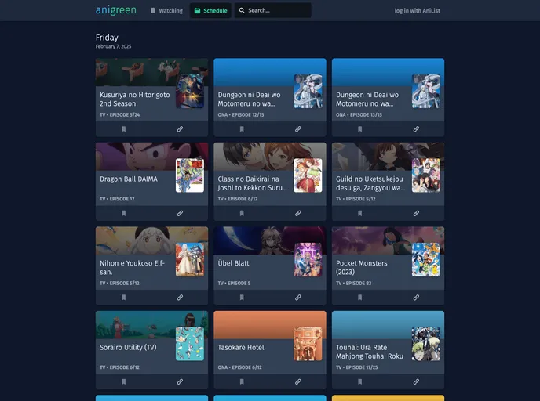This screenshot has height=401, width=540.
Task: Bookmark Nihon e Youkoso Elf-san
Action: click(x=124, y=298)
